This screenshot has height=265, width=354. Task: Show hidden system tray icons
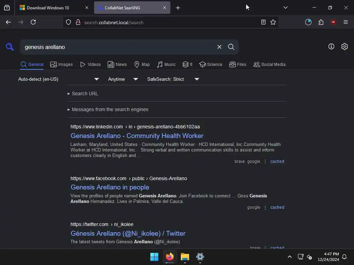click(290, 257)
